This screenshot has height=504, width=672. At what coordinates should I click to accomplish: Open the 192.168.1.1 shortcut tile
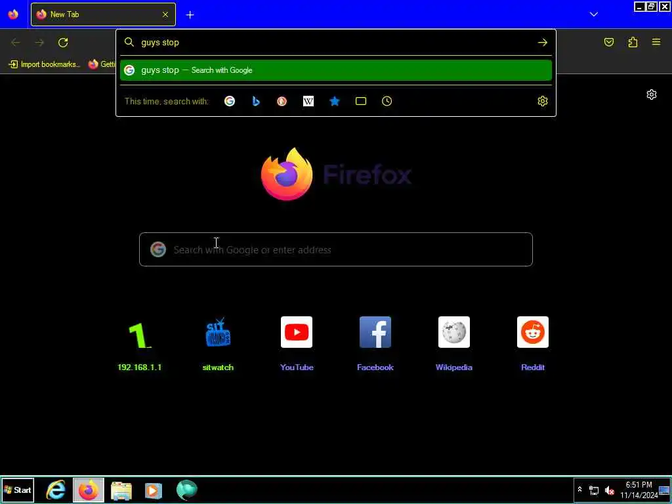click(139, 344)
